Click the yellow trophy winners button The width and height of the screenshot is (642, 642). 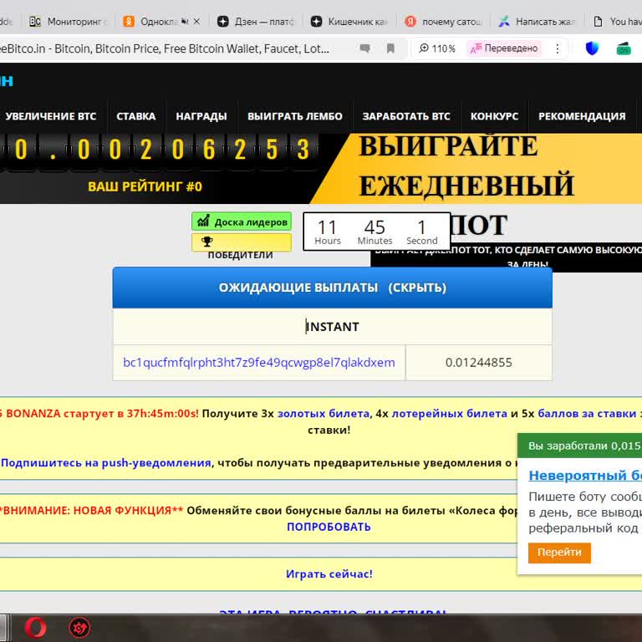242,242
